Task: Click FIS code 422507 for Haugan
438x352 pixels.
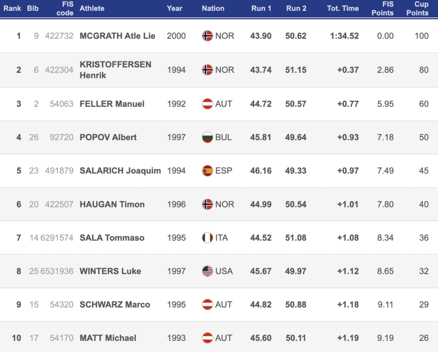Action: [59, 204]
